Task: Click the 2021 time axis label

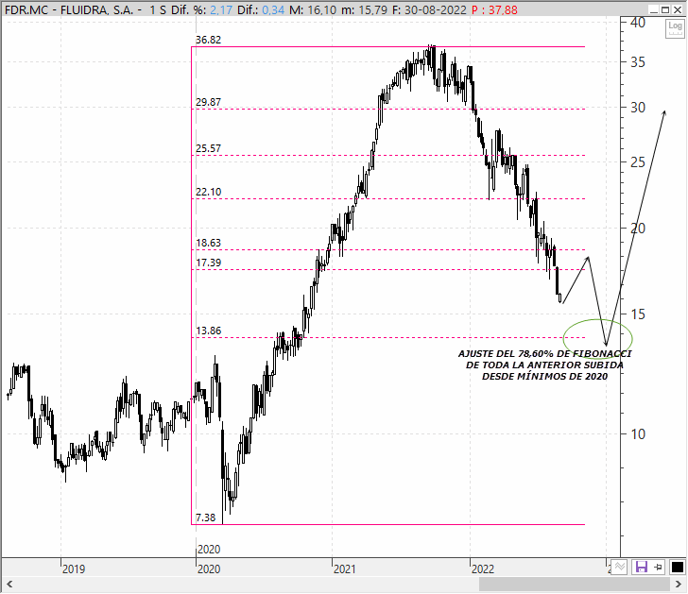Action: (345, 569)
